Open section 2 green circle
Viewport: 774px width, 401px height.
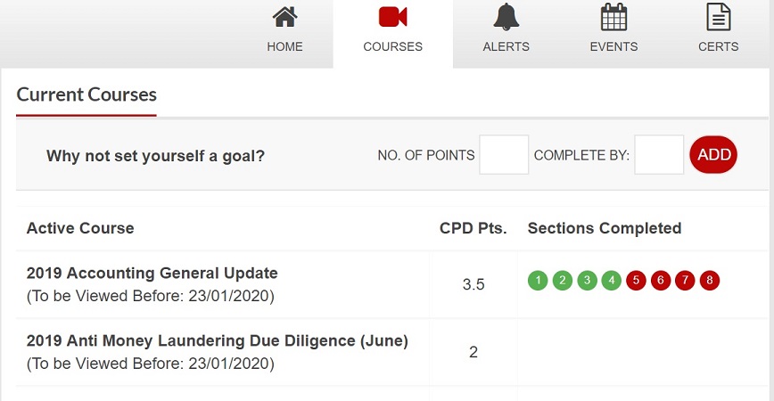[563, 281]
